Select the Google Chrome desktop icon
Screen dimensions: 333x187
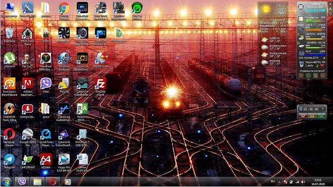(x=64, y=11)
